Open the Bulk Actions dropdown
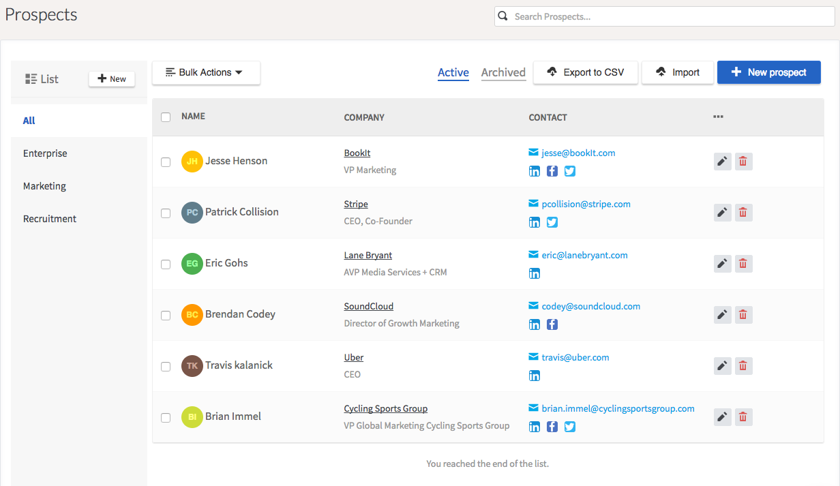840x486 pixels. (206, 73)
